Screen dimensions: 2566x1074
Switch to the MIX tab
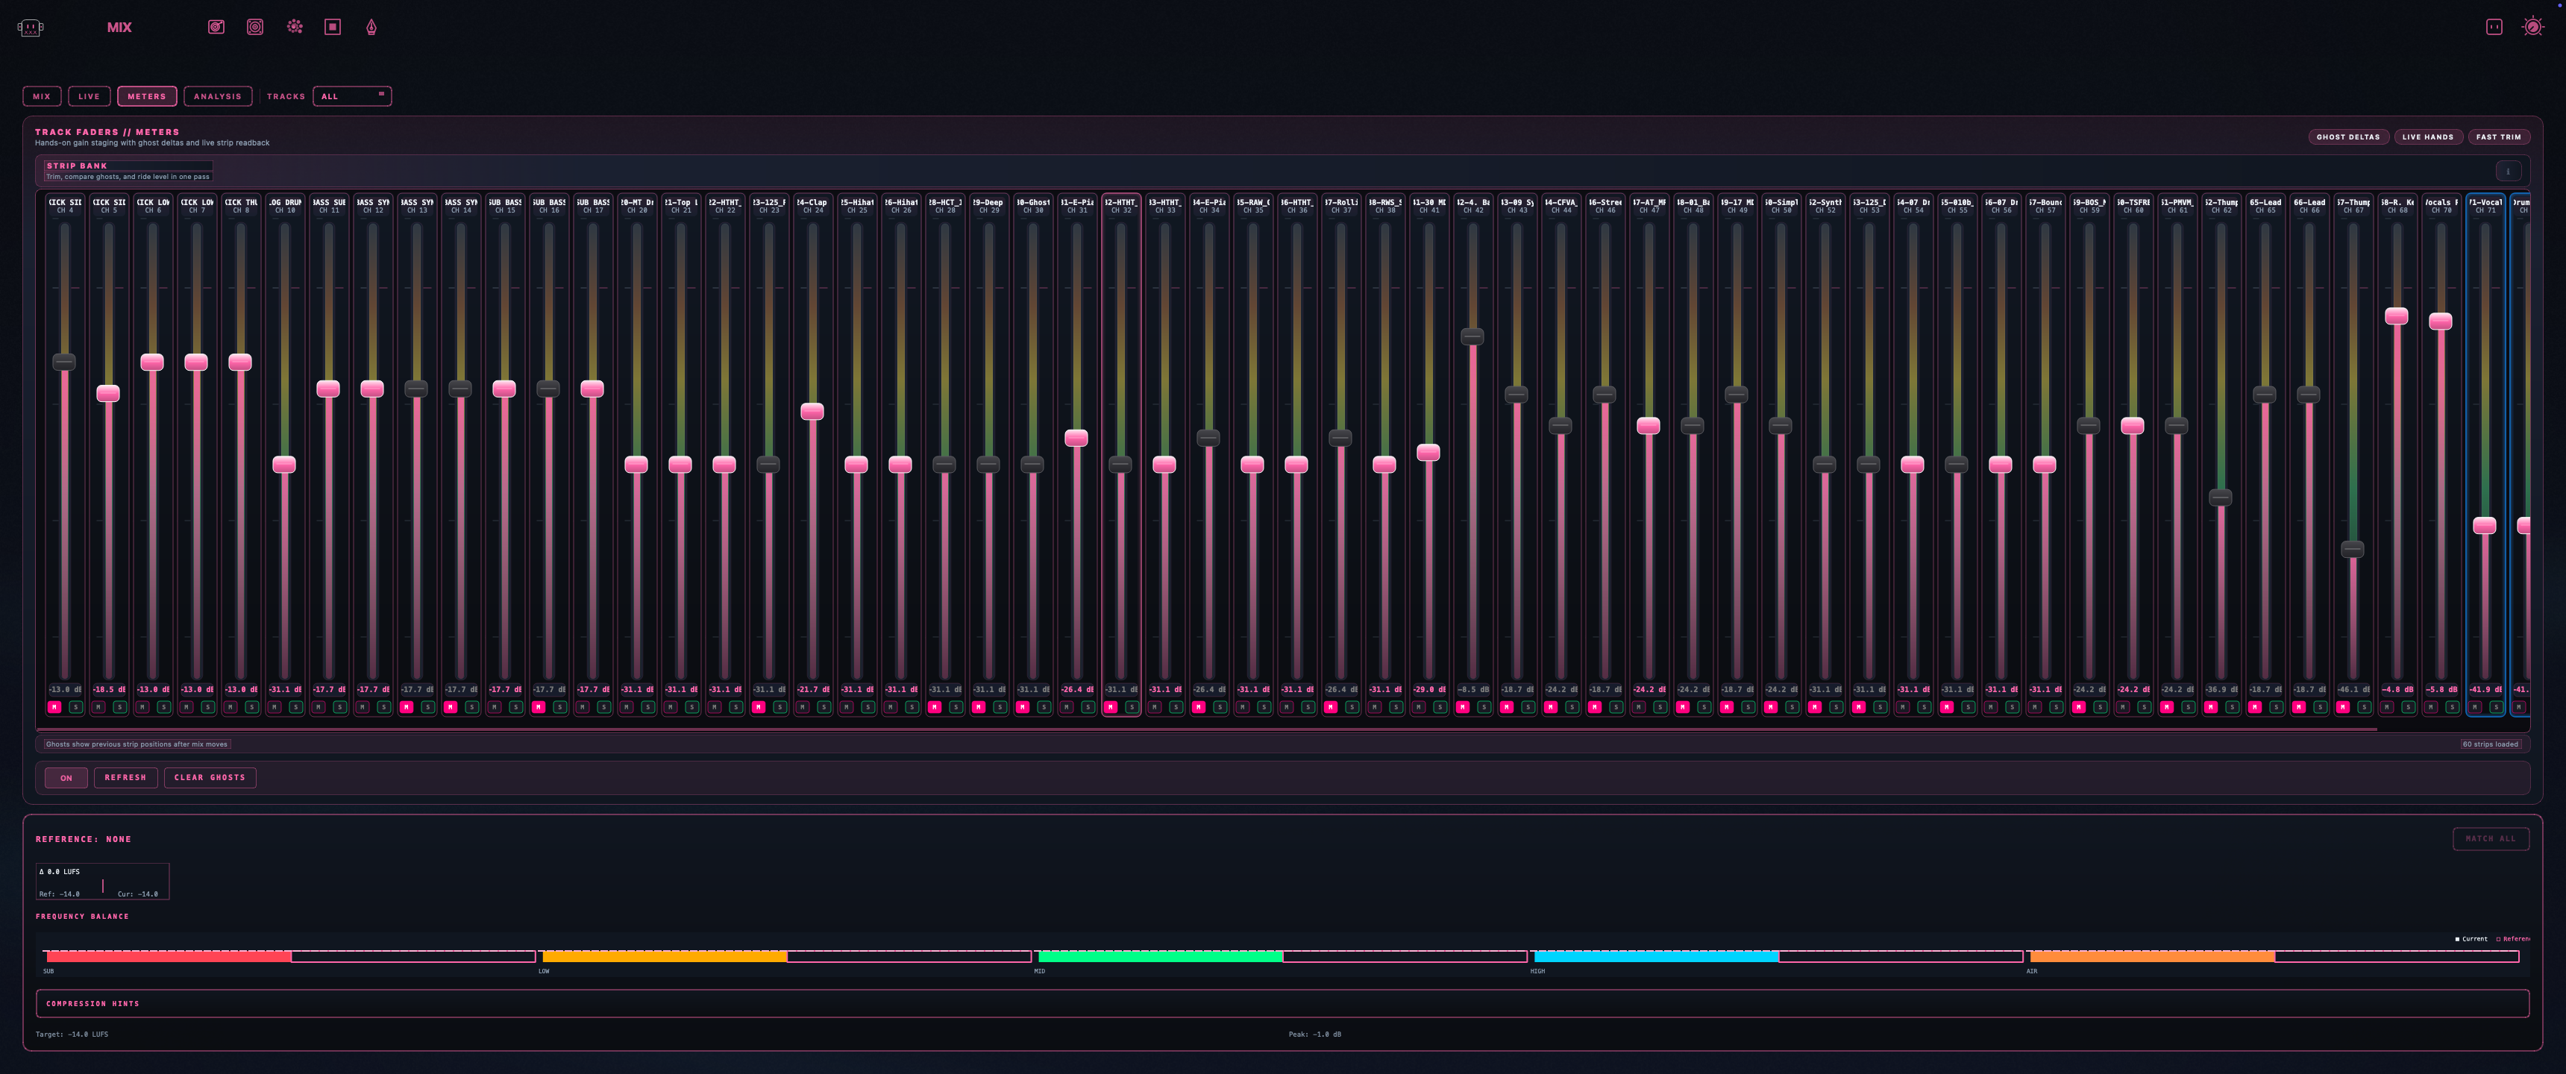tap(42, 97)
